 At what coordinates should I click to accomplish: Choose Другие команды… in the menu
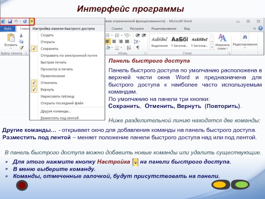coord(56,111)
